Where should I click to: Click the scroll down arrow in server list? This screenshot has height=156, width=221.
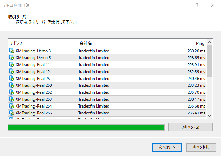click(x=210, y=116)
